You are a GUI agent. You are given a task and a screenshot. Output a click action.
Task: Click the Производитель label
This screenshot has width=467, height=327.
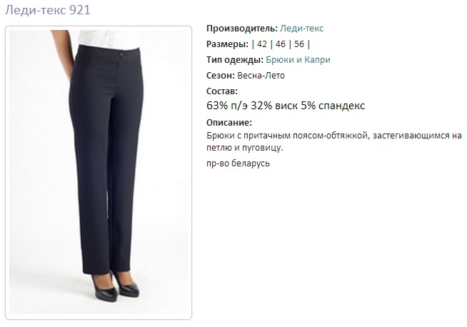point(242,29)
